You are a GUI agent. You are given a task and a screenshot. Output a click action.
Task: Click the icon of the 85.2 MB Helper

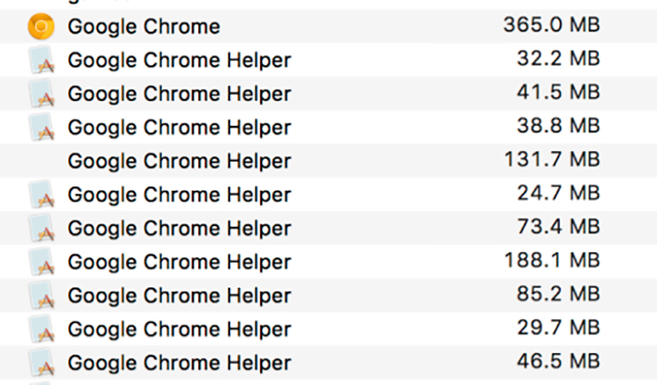[41, 295]
